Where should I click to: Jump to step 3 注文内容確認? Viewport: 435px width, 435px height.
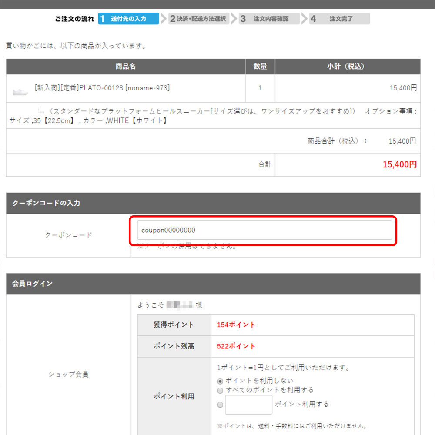click(269, 19)
